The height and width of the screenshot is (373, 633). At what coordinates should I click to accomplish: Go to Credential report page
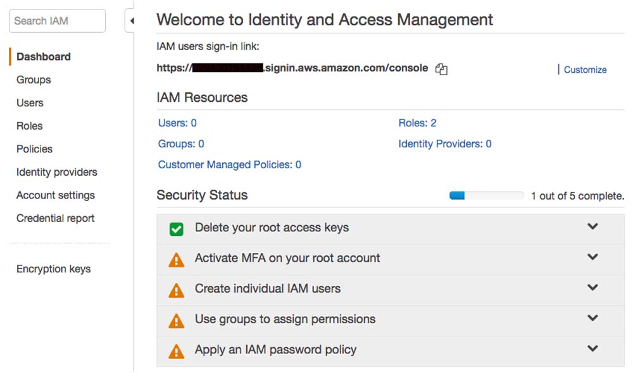(55, 218)
